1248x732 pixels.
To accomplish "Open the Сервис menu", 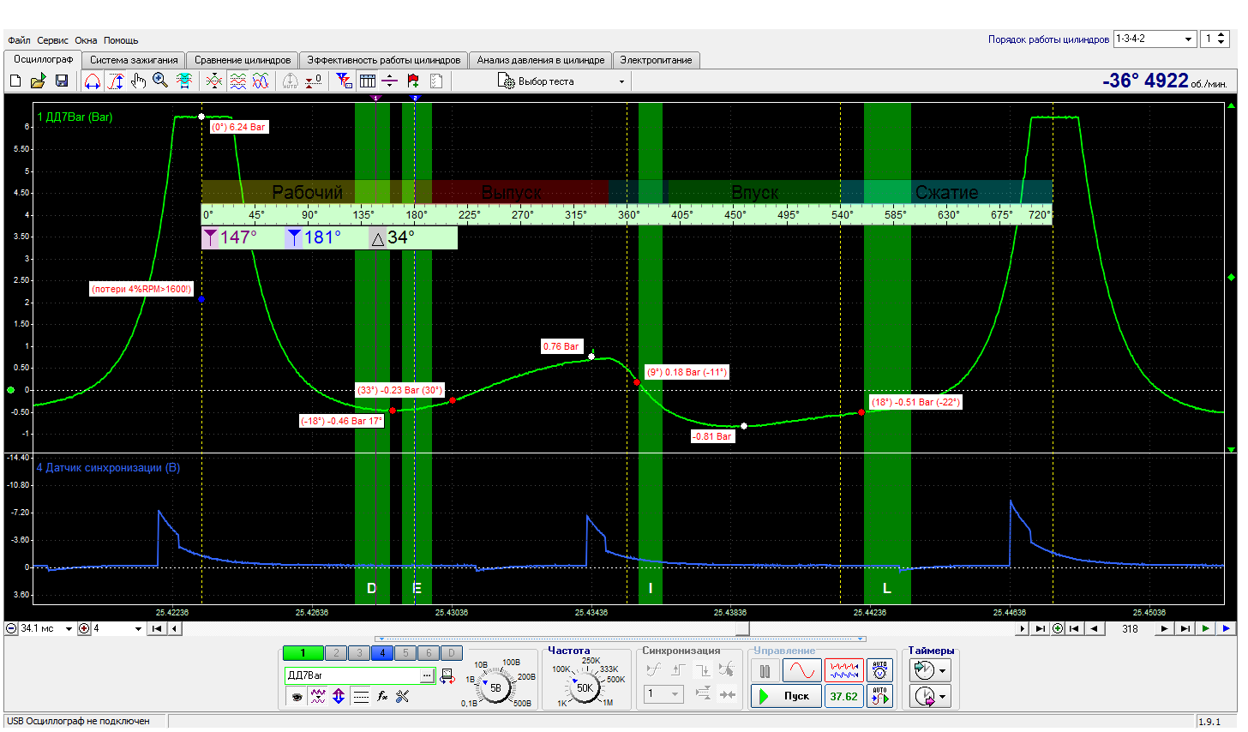I will coord(52,40).
